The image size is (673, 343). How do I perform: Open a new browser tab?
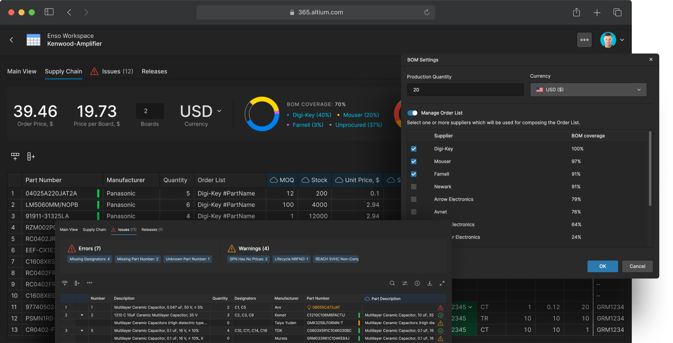[597, 13]
